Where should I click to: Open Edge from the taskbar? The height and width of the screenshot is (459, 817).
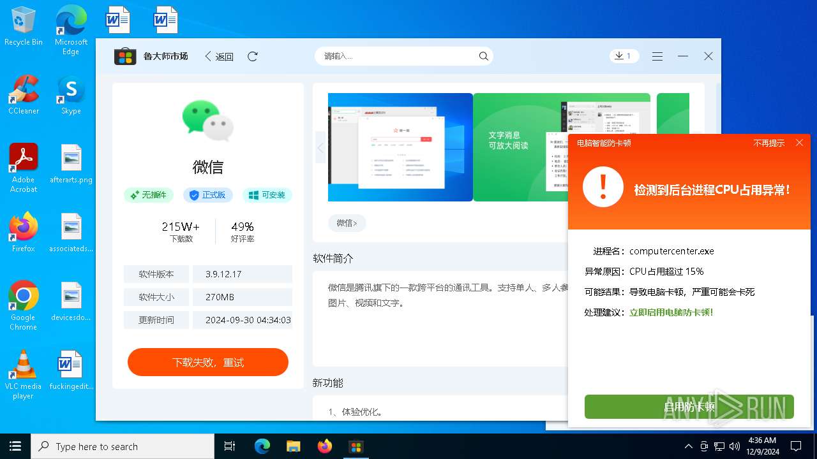(x=262, y=446)
